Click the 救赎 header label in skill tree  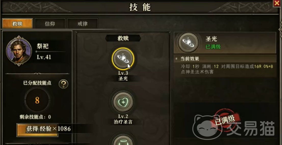[123, 38]
